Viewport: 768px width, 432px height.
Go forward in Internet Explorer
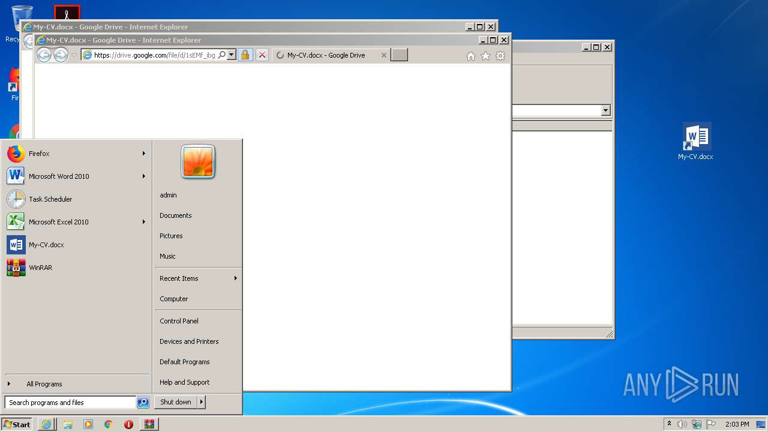(61, 55)
